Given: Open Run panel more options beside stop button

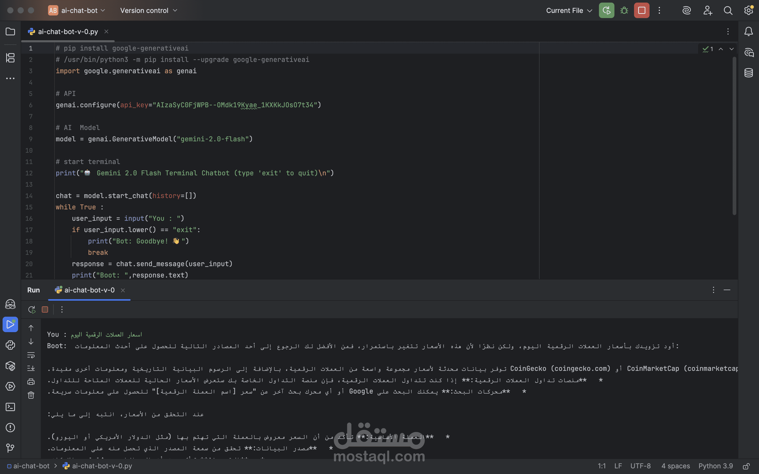Looking at the screenshot, I should tap(62, 309).
